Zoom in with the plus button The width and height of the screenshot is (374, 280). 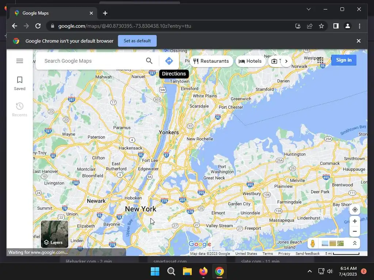355,221
